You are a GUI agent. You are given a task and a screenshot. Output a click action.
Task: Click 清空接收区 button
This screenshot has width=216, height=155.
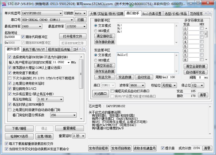(104, 36)
